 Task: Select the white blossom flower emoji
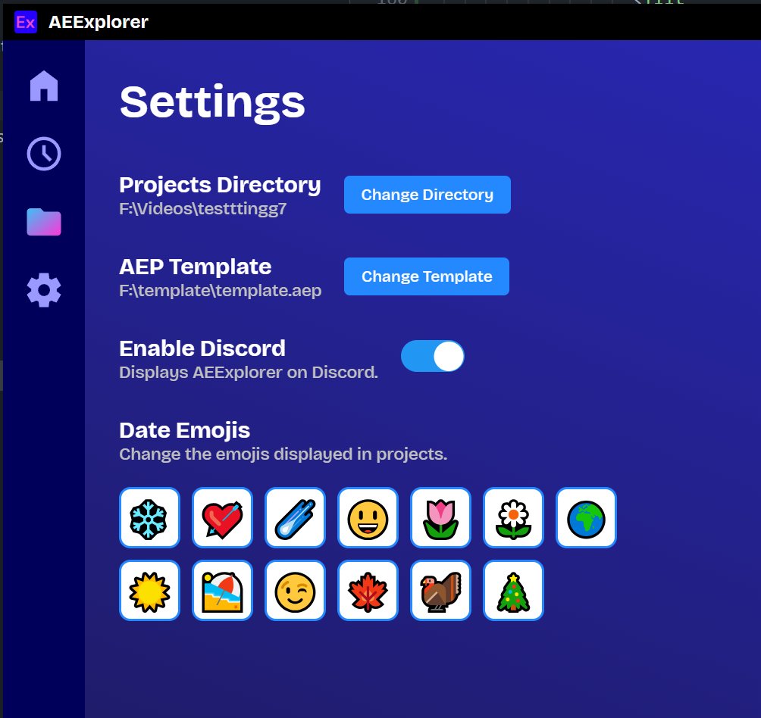pos(513,518)
